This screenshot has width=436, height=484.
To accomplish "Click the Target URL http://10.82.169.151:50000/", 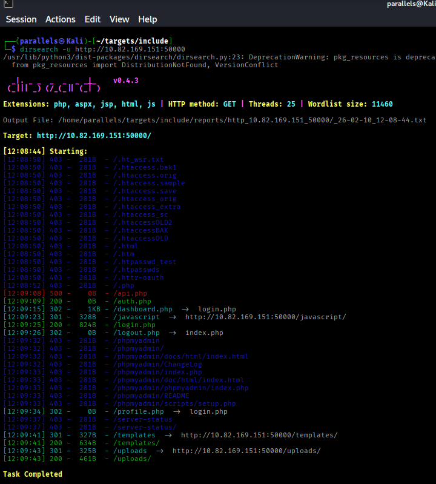I will coord(94,136).
